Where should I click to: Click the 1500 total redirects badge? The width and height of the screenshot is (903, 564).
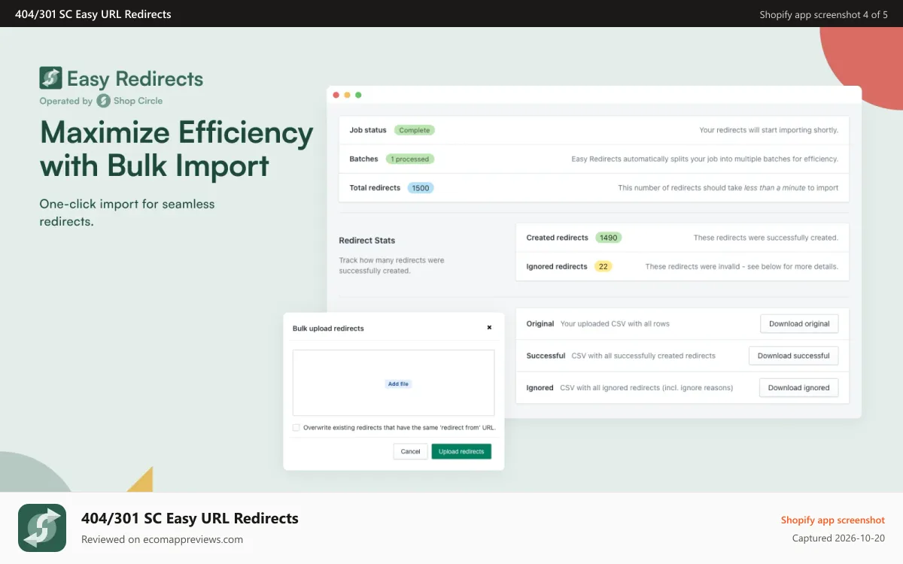click(x=421, y=188)
